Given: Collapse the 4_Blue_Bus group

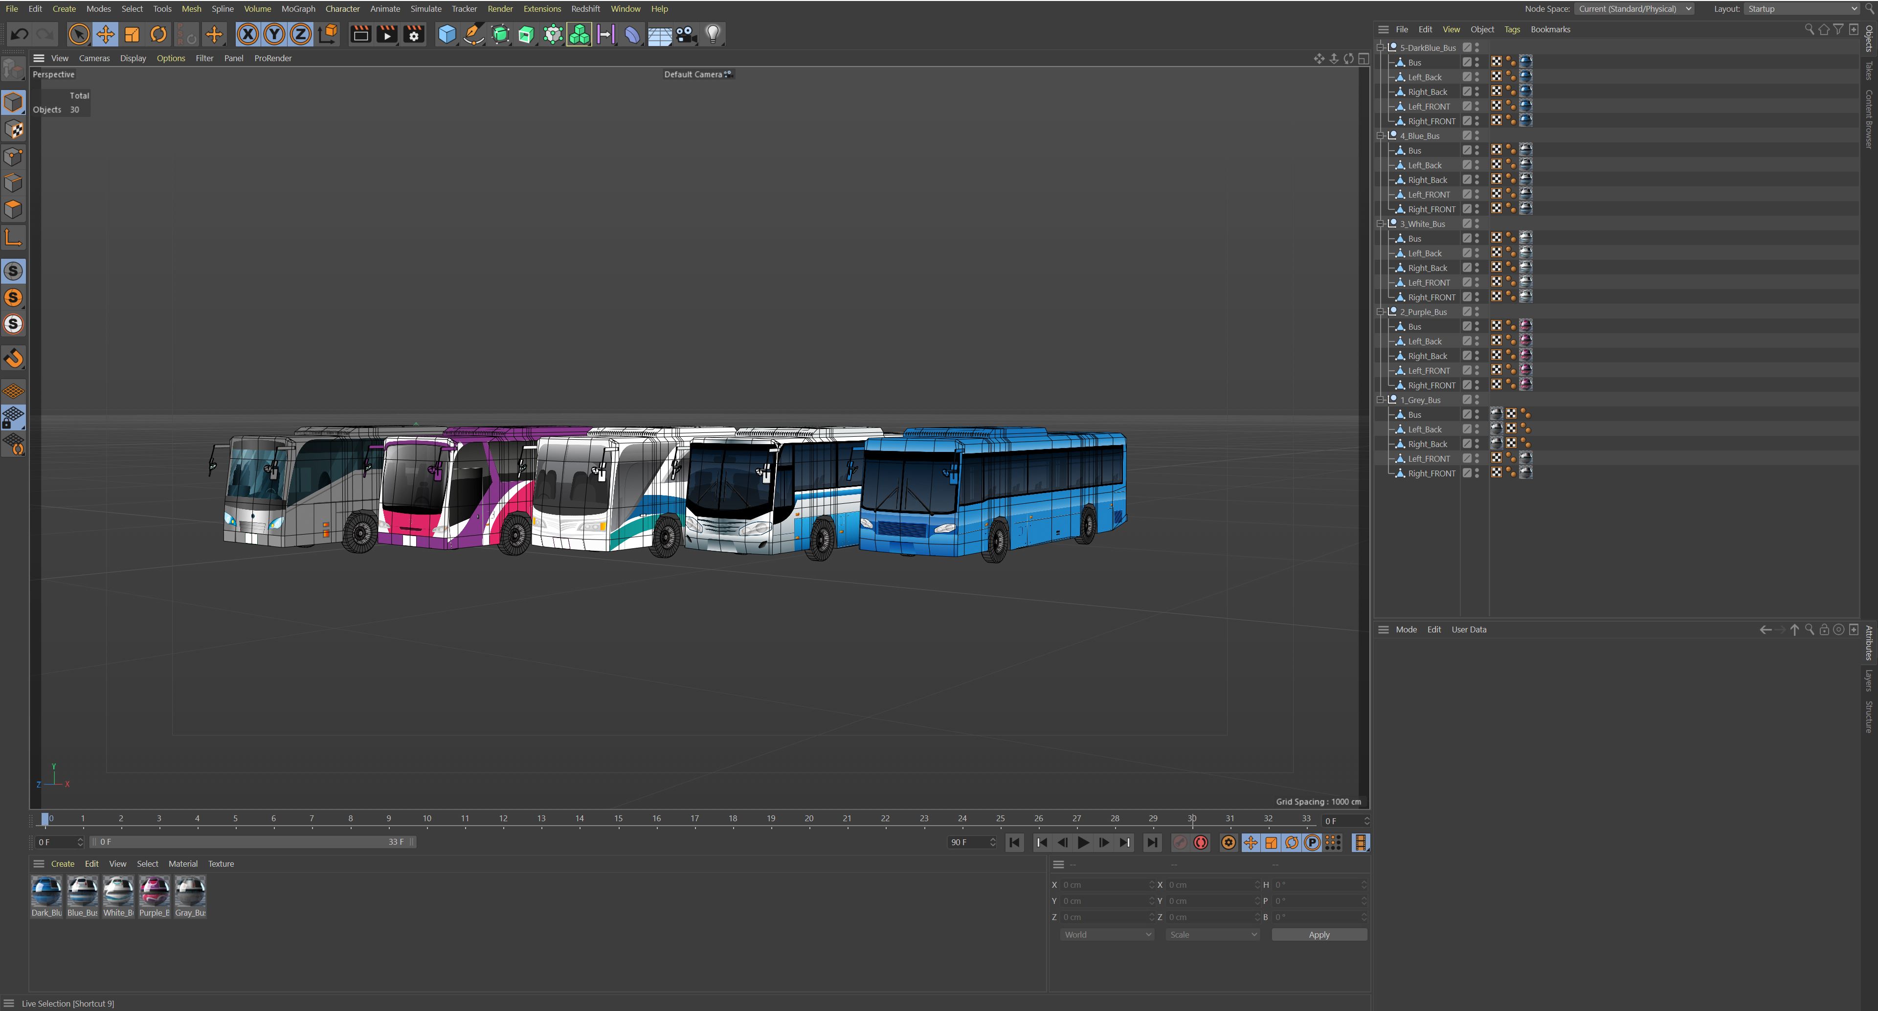Looking at the screenshot, I should pyautogui.click(x=1379, y=135).
